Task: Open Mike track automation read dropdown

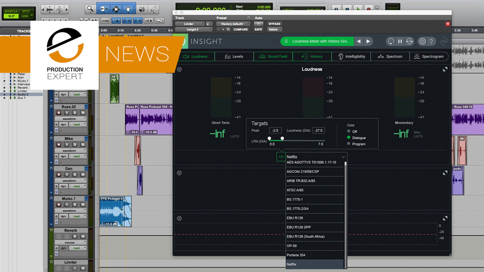Action: [78, 156]
